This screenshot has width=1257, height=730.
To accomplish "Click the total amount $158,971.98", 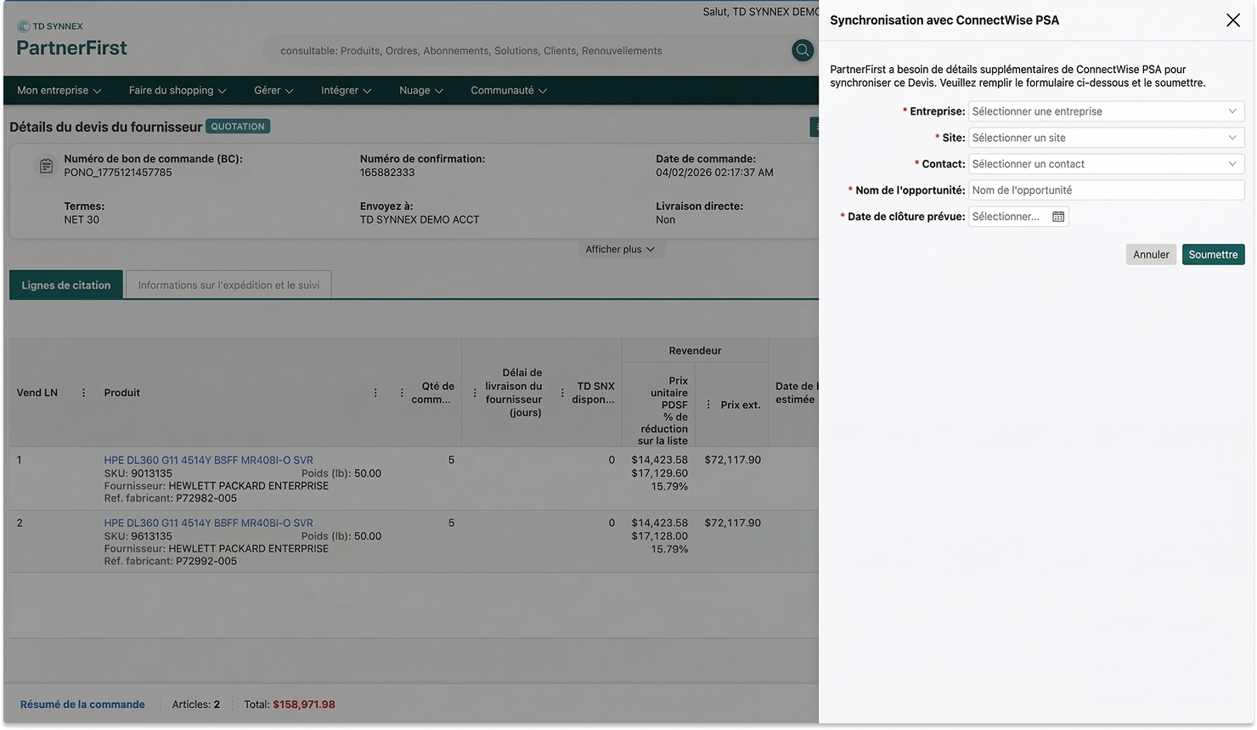I will point(304,705).
